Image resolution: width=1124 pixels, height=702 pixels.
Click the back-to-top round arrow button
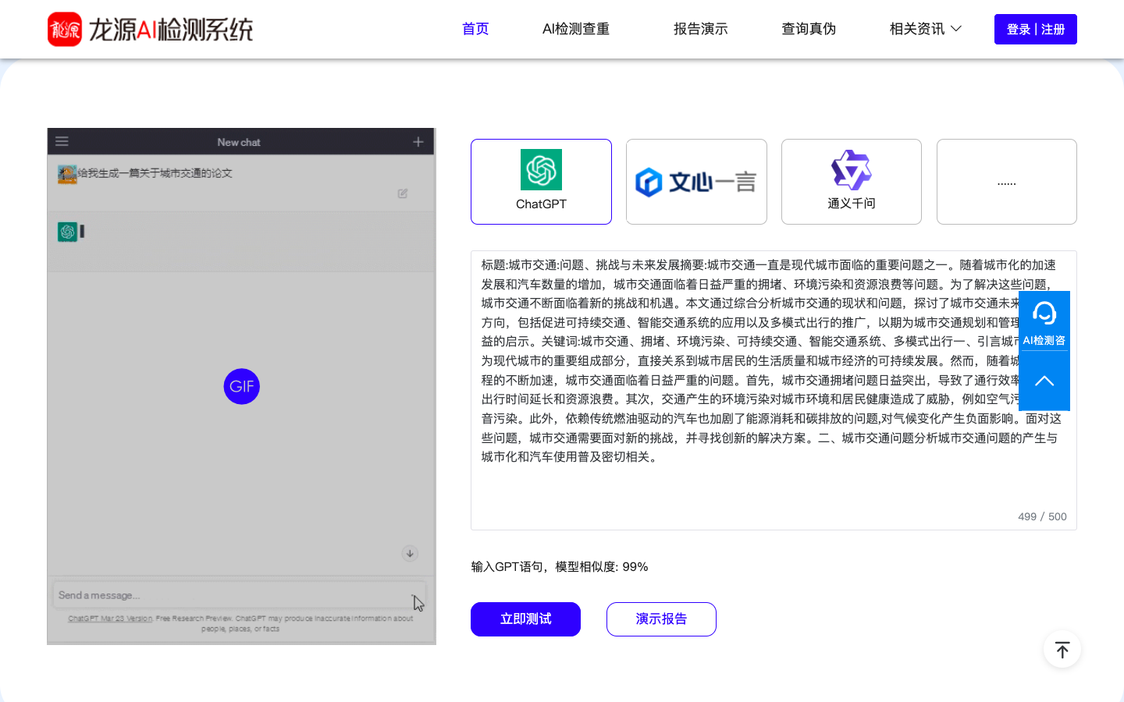(1062, 650)
